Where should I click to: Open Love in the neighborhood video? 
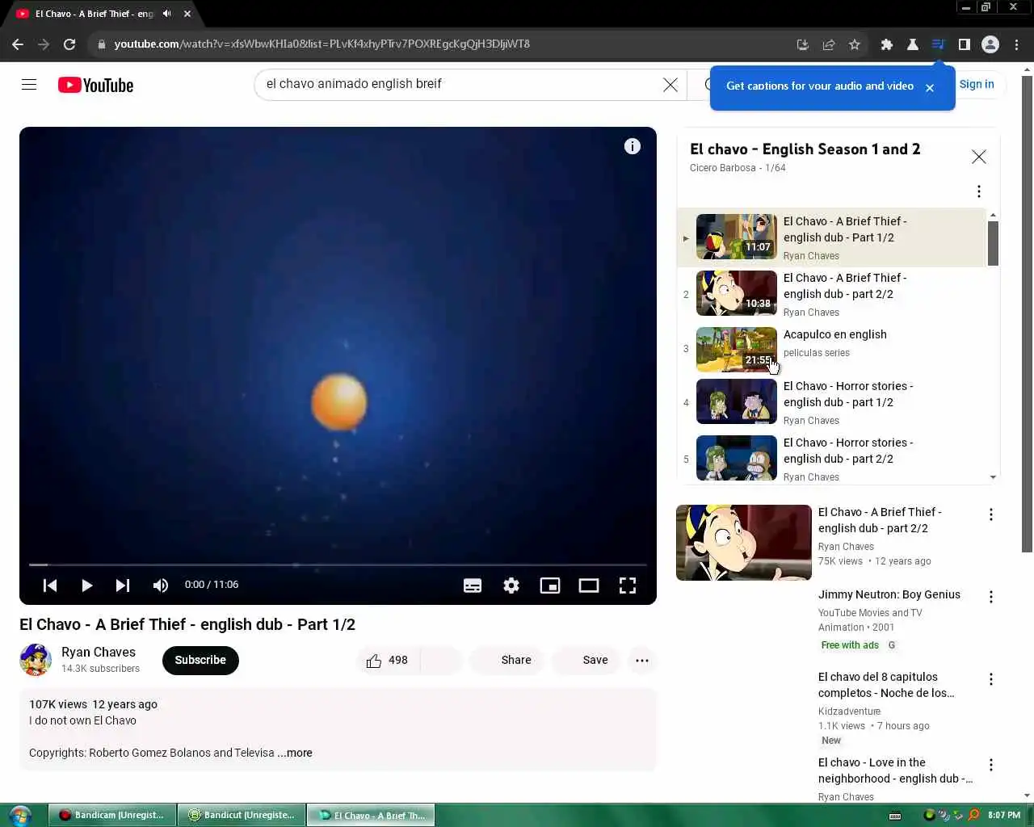point(895,770)
